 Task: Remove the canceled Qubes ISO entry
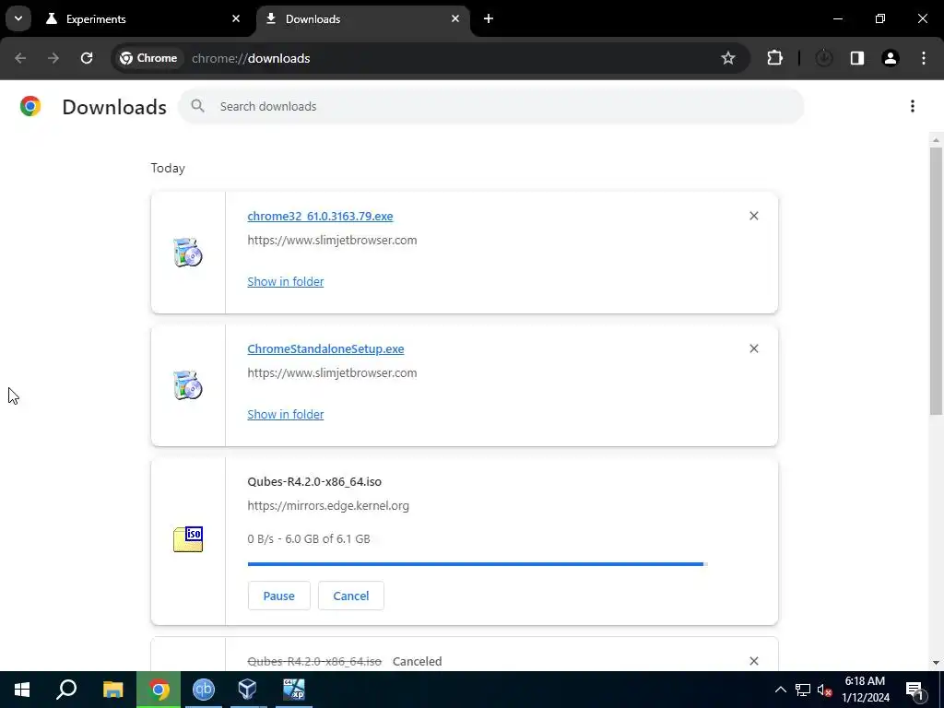[x=753, y=661]
